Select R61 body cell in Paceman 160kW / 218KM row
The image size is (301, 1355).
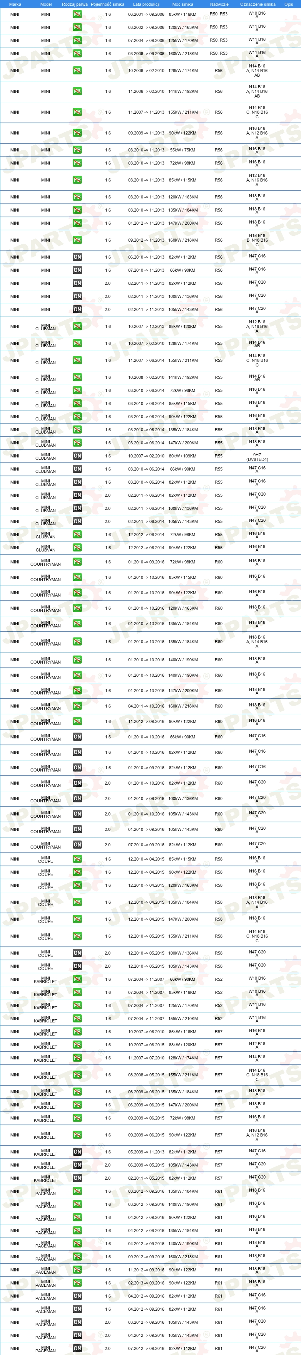[219, 1257]
